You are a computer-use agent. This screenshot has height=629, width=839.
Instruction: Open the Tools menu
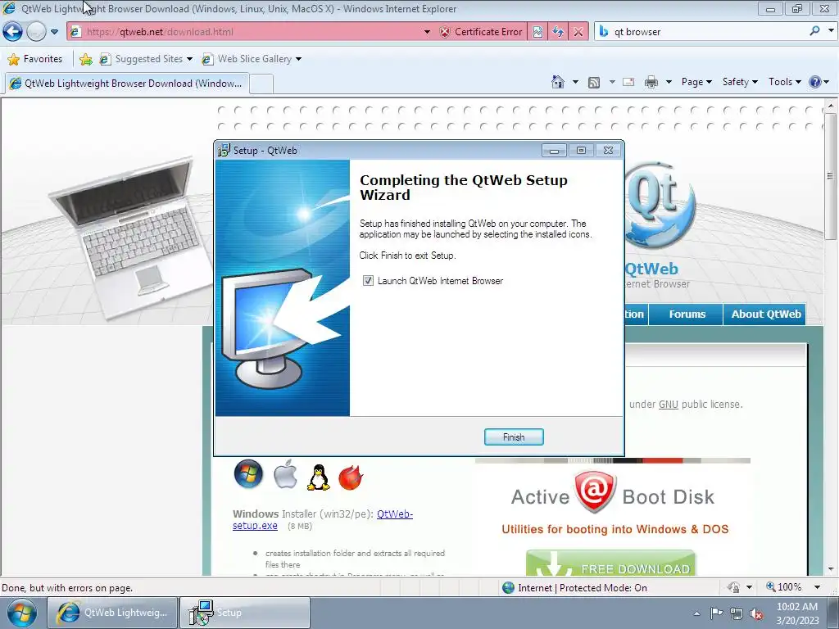(784, 82)
